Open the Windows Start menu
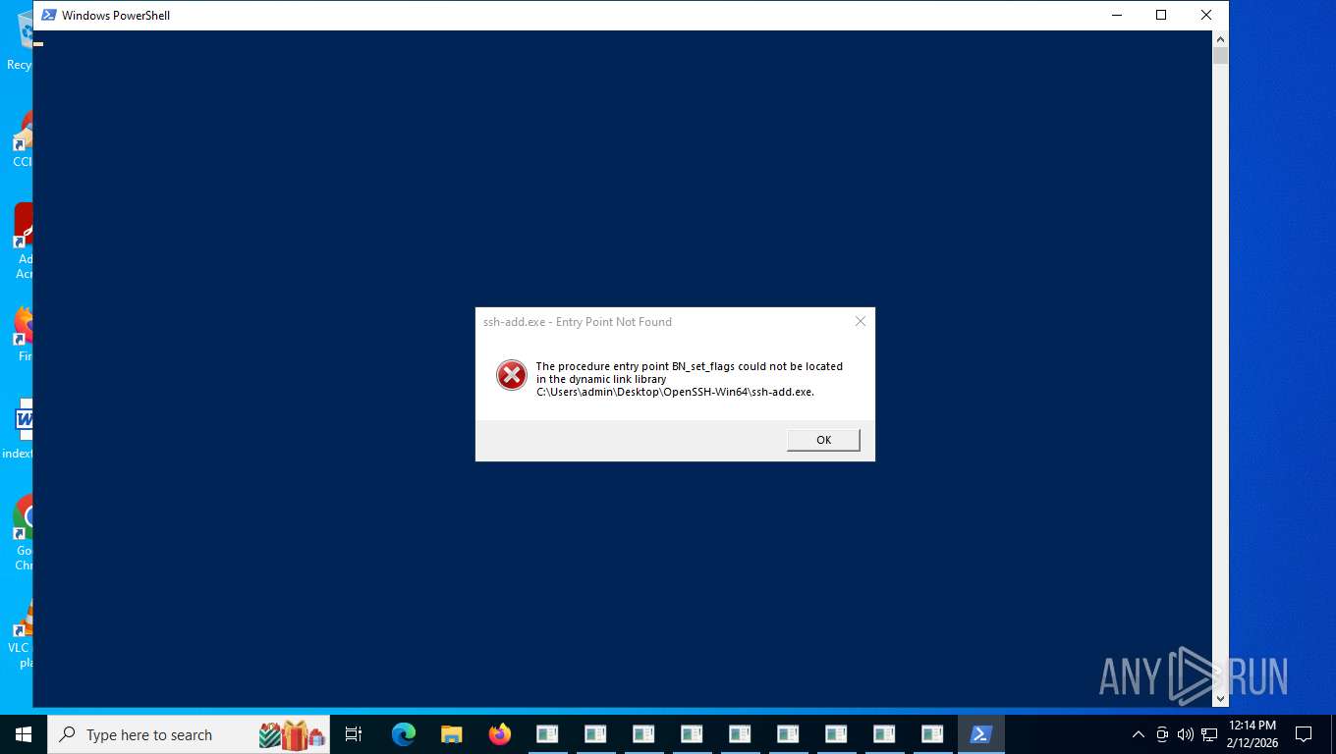Screen dimensions: 1336x754 (x=24, y=734)
